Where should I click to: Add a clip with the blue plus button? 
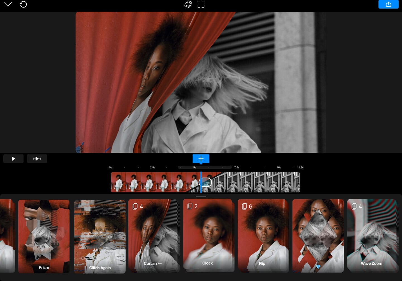click(201, 159)
